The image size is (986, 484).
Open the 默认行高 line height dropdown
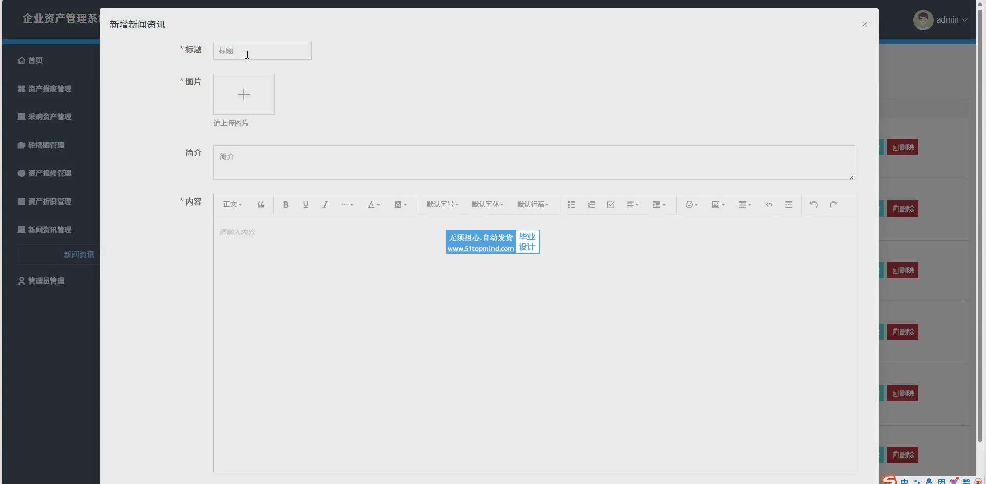[x=533, y=205]
